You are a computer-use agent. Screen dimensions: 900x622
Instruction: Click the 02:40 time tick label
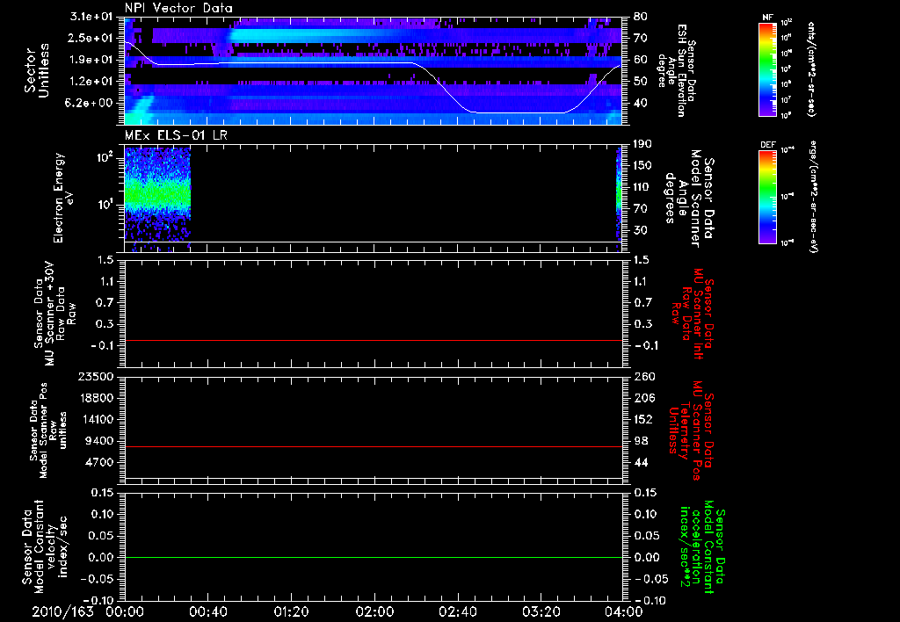457,611
